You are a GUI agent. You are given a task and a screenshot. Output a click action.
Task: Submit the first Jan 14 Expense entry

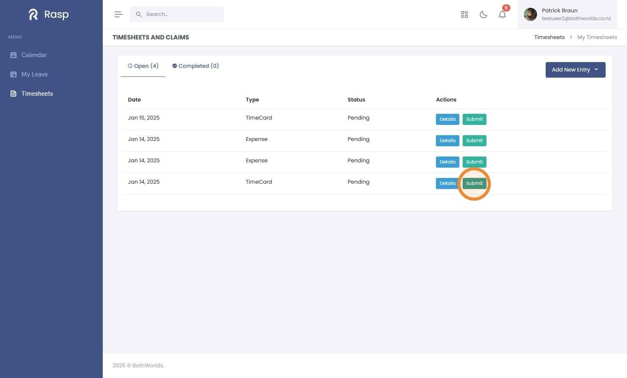coord(474,141)
